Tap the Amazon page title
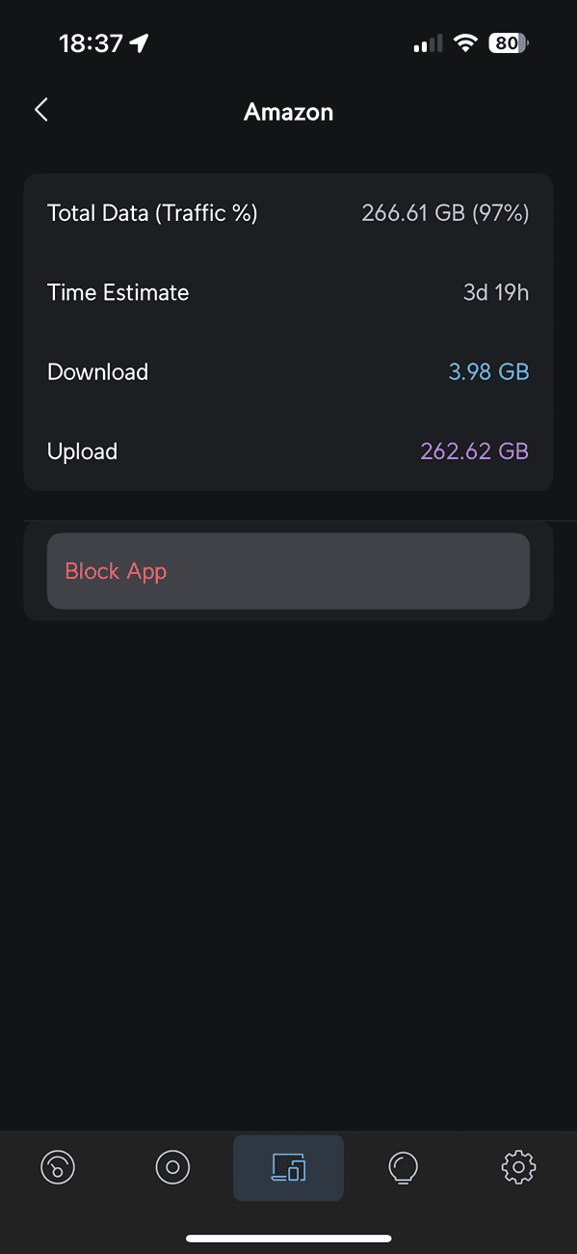The height and width of the screenshot is (1254, 577). (289, 112)
